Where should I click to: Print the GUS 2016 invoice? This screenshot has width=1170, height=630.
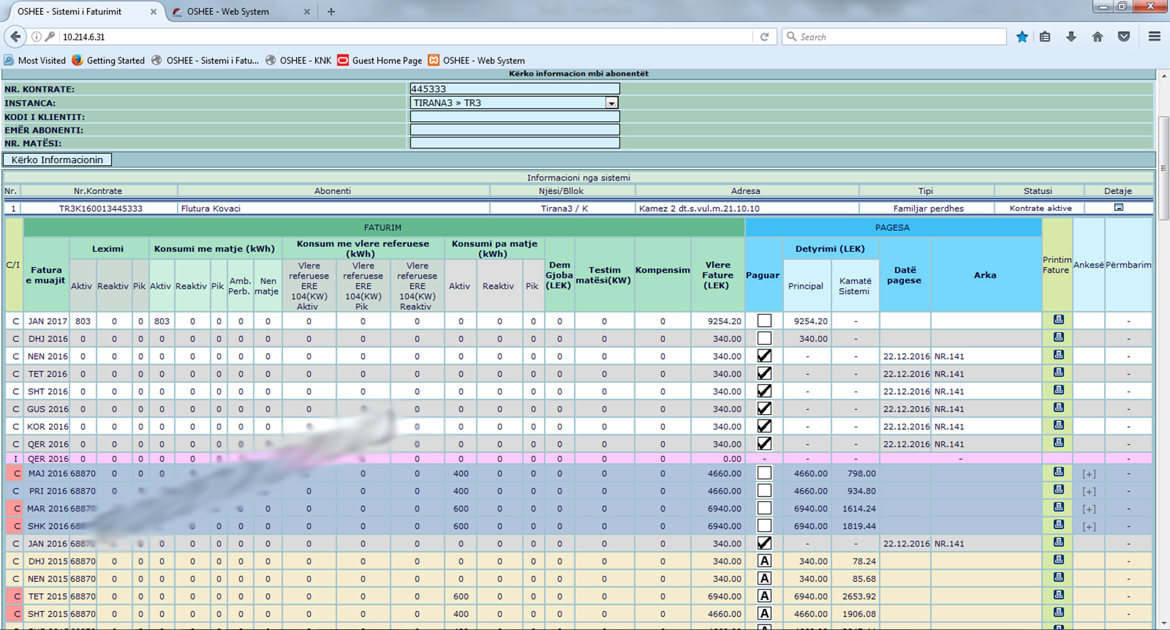[x=1058, y=407]
